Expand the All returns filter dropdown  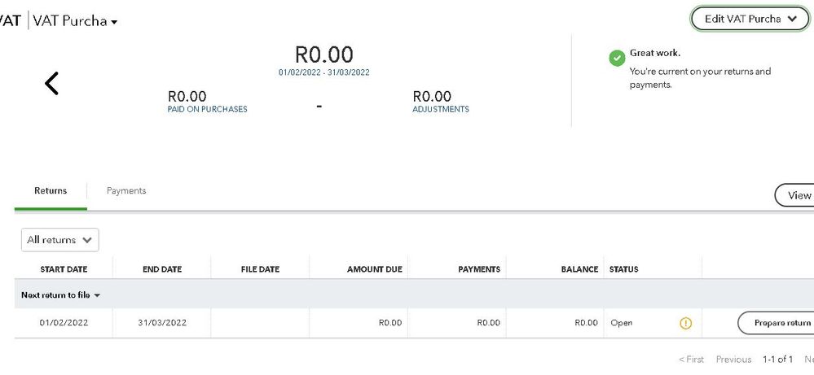tap(59, 240)
